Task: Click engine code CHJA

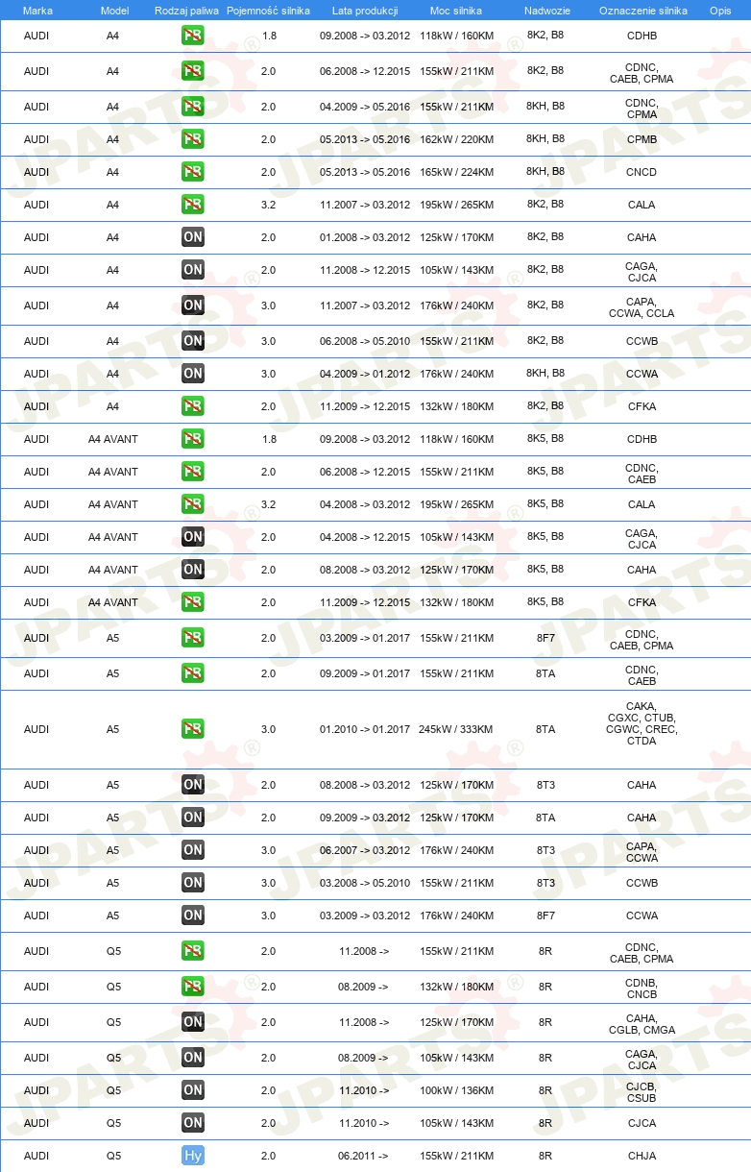Action: click(x=642, y=1156)
